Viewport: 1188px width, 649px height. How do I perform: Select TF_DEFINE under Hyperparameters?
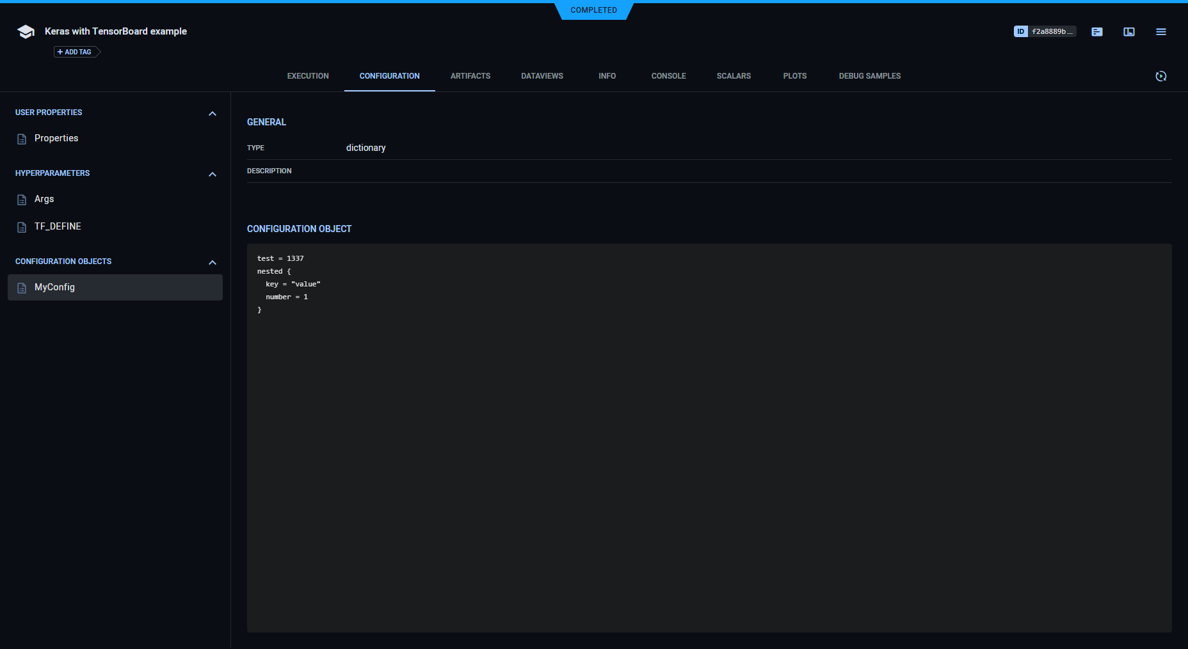click(x=58, y=226)
